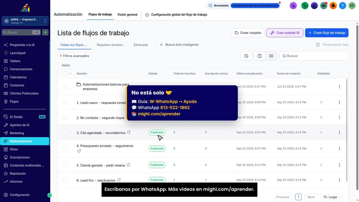Viewport: 359px width, 202px height.
Task: Check the Lead nuevo row checkbox
Action: tap(65, 102)
